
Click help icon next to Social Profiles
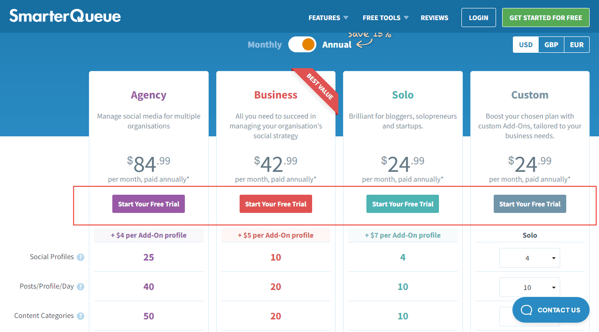point(80,257)
